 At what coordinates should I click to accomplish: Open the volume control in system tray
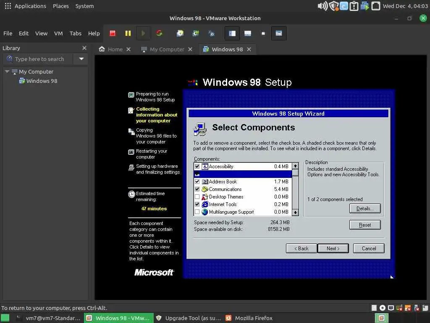pos(322,6)
